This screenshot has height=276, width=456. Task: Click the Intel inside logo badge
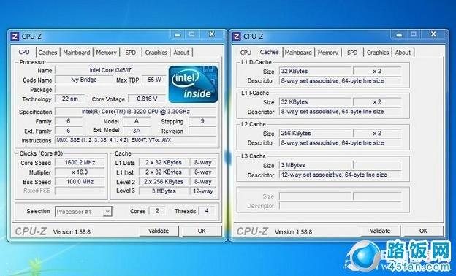(193, 84)
